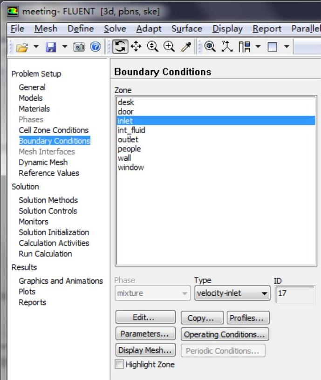Open Cell Zone Conditions in the tree
321x380 pixels.
[53, 130]
